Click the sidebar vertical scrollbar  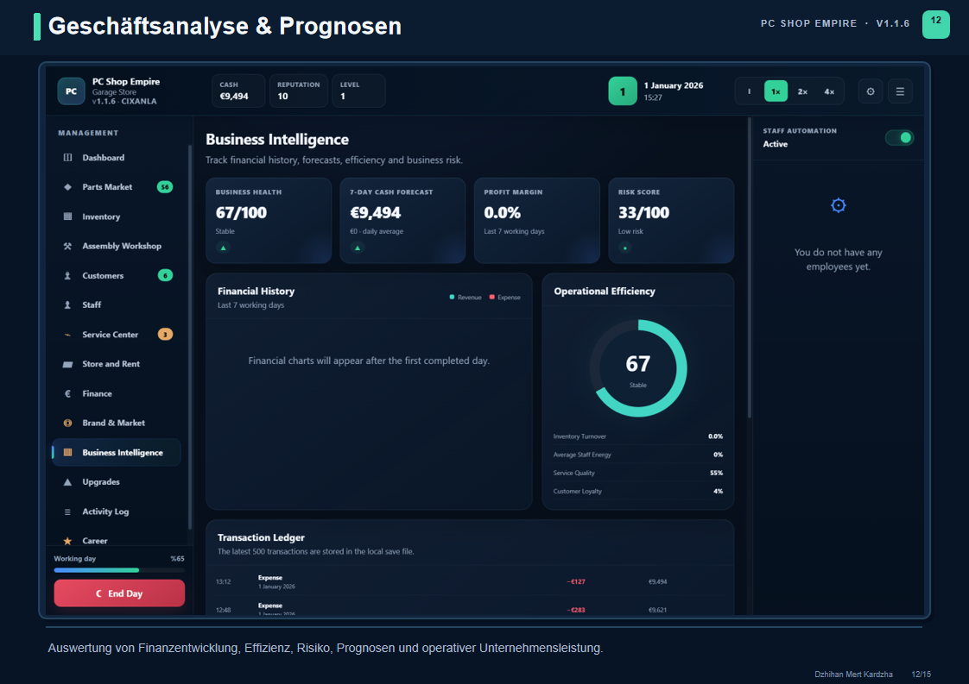click(190, 336)
